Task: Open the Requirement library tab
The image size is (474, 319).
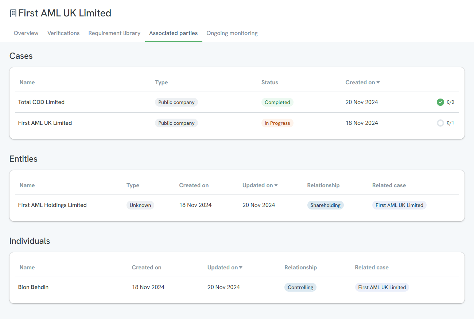Action: (114, 33)
